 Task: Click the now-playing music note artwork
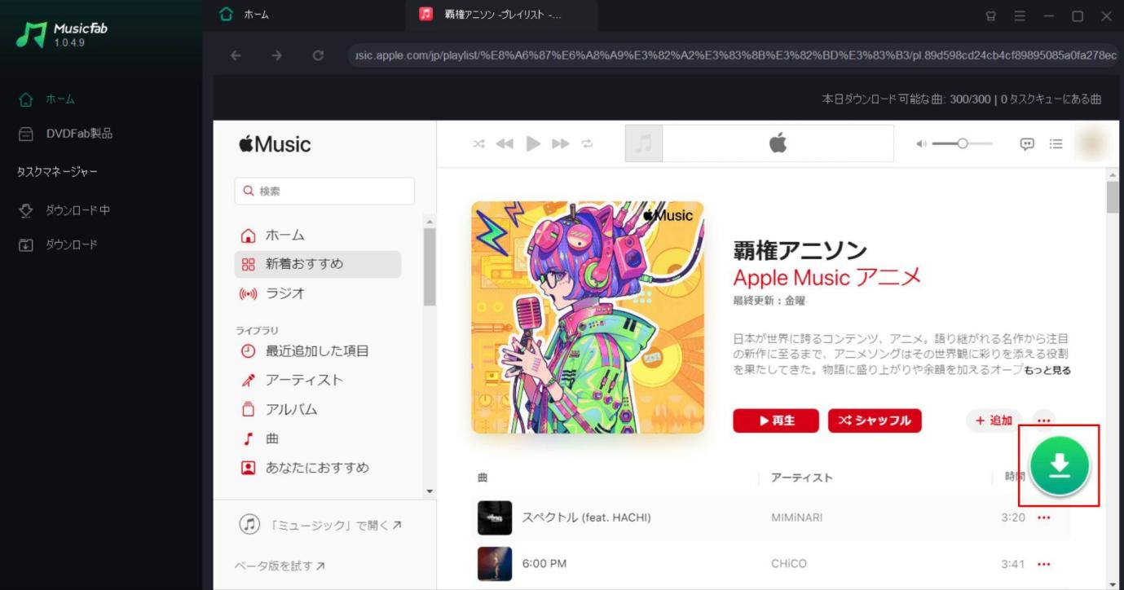(644, 144)
